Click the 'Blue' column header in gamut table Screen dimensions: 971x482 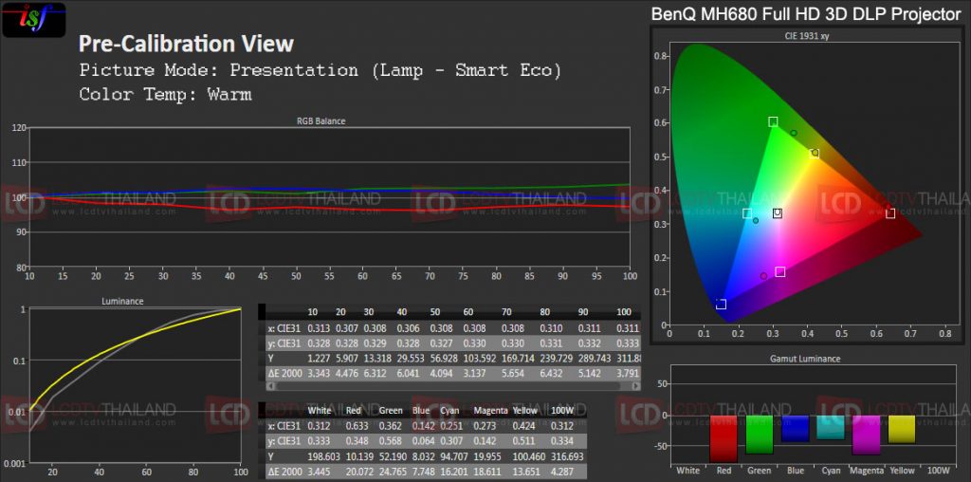[421, 410]
